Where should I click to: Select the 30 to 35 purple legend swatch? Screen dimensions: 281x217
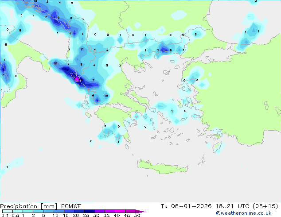coord(100,211)
